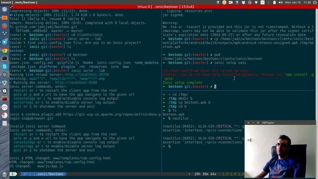Maximize the MPlayer window

click(258, 123)
